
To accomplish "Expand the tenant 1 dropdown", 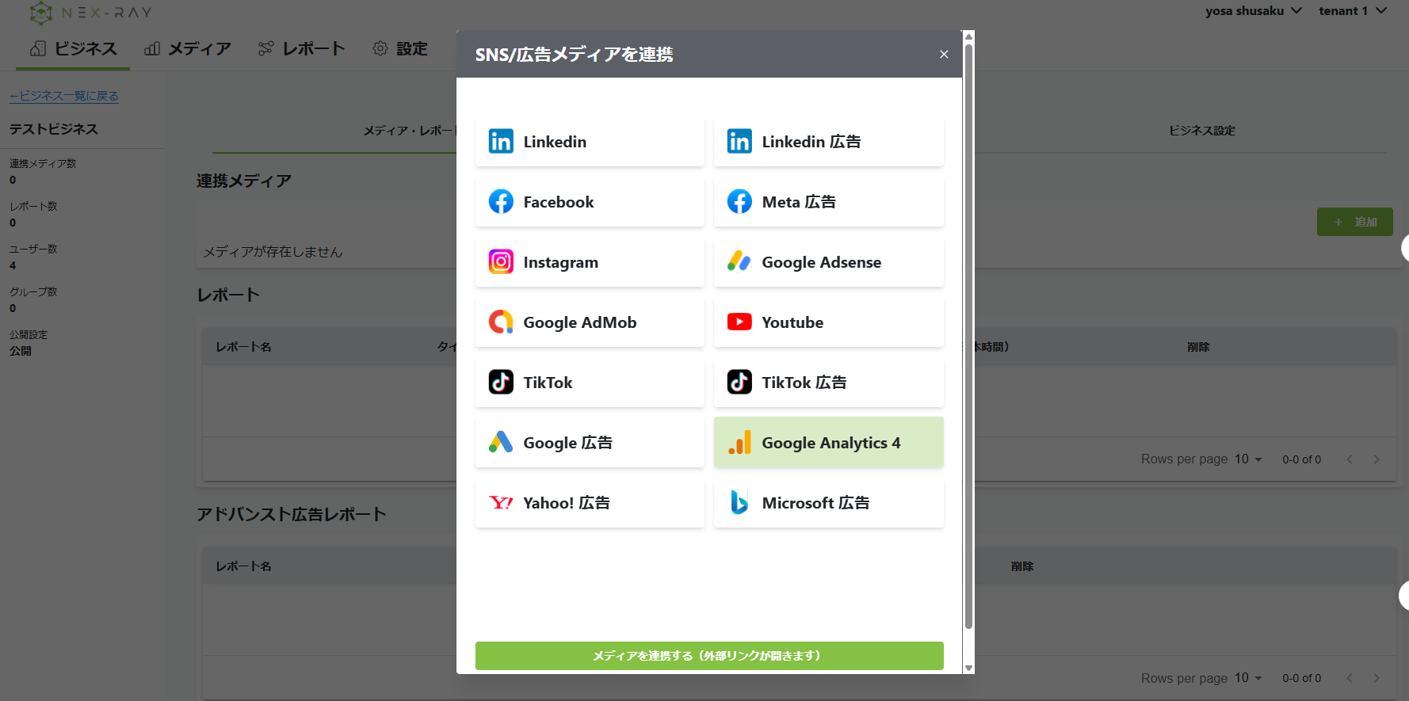I will [1353, 11].
